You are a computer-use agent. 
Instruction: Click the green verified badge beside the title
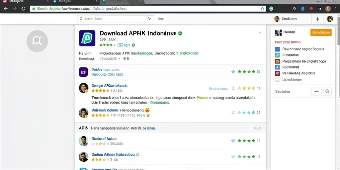tap(180, 34)
